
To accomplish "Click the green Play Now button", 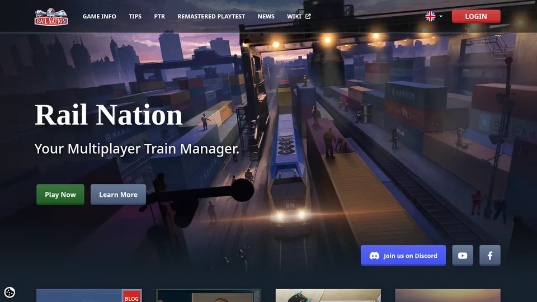I will (60, 195).
